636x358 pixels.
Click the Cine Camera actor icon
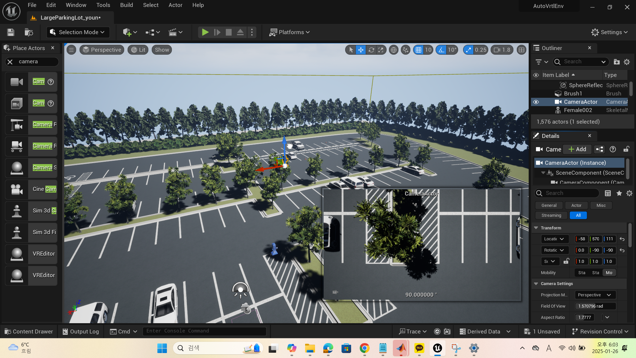[x=17, y=189]
